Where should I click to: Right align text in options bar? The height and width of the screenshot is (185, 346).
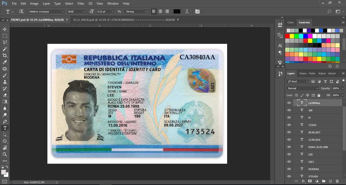tap(167, 11)
